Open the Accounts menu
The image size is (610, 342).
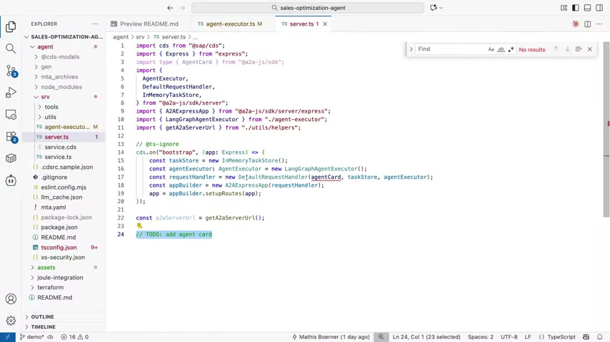pyautogui.click(x=11, y=299)
